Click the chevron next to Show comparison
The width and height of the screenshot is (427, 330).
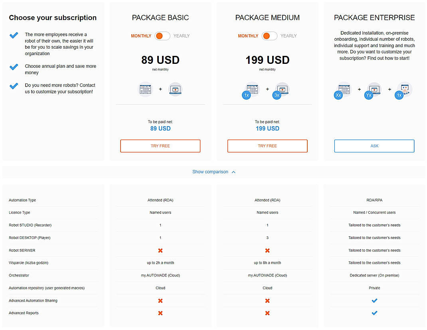[234, 172]
